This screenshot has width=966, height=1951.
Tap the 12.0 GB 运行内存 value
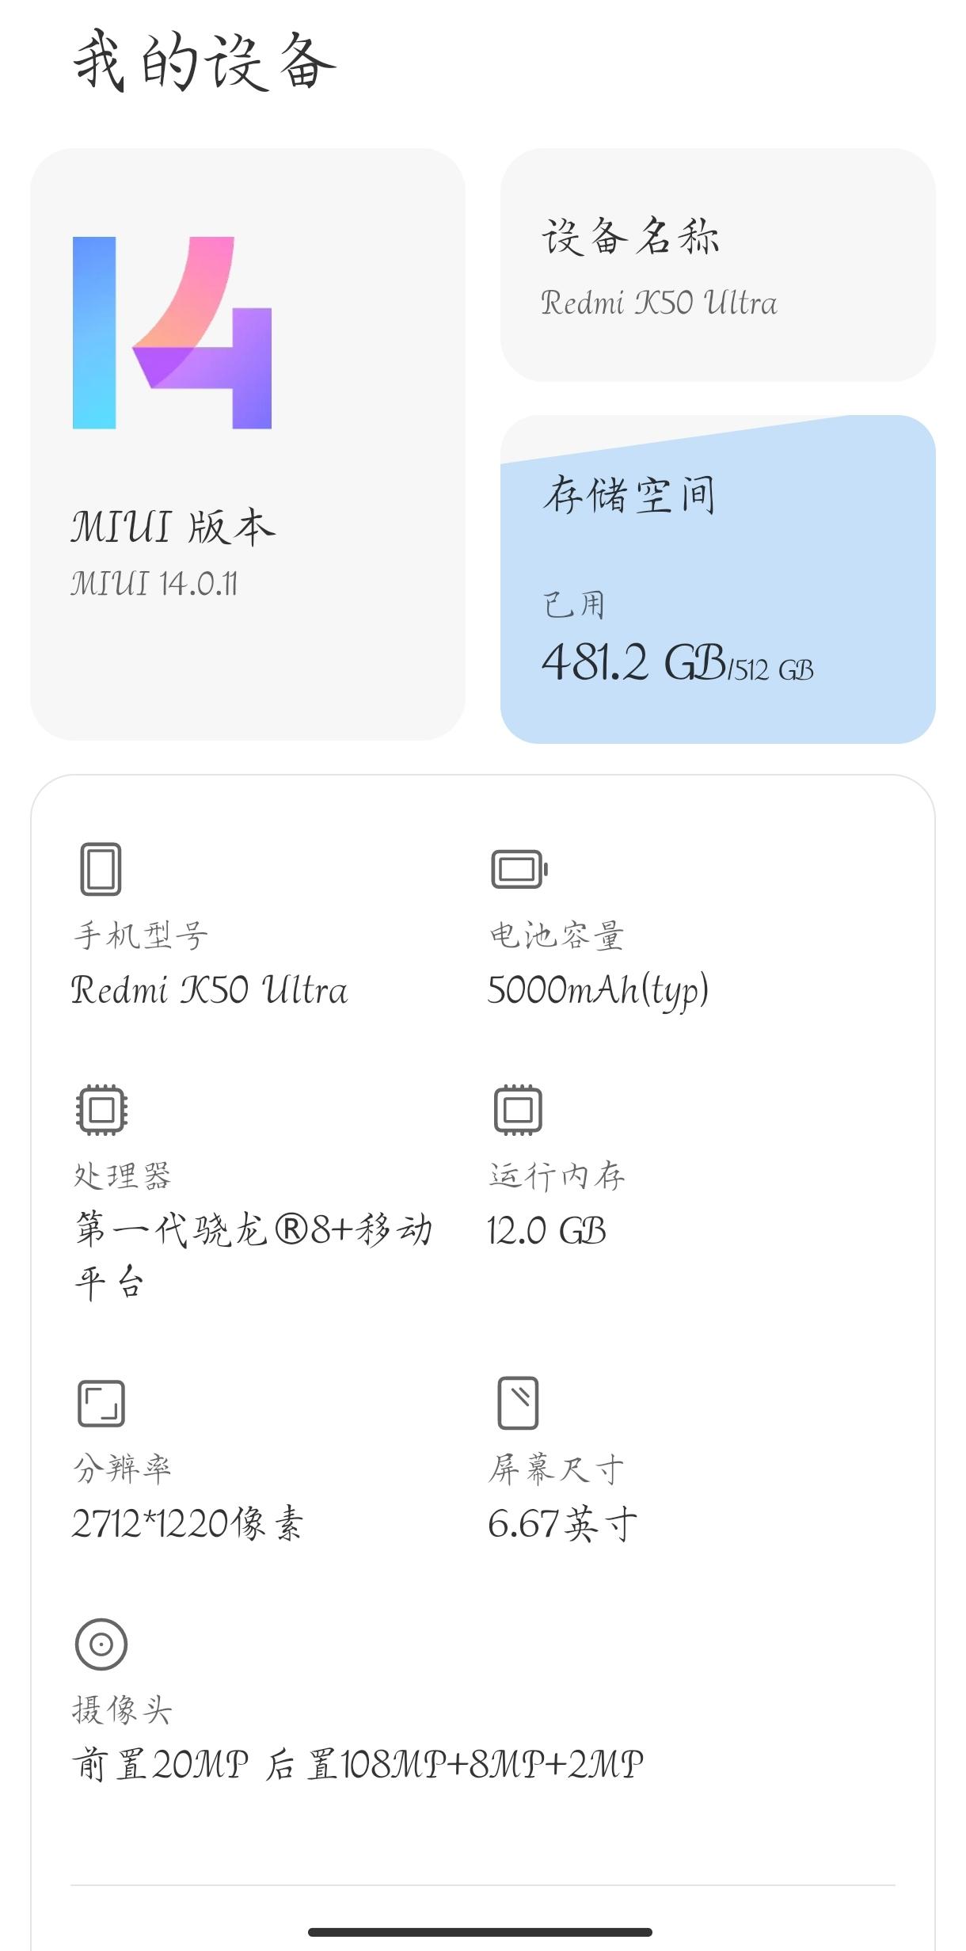pyautogui.click(x=547, y=1231)
